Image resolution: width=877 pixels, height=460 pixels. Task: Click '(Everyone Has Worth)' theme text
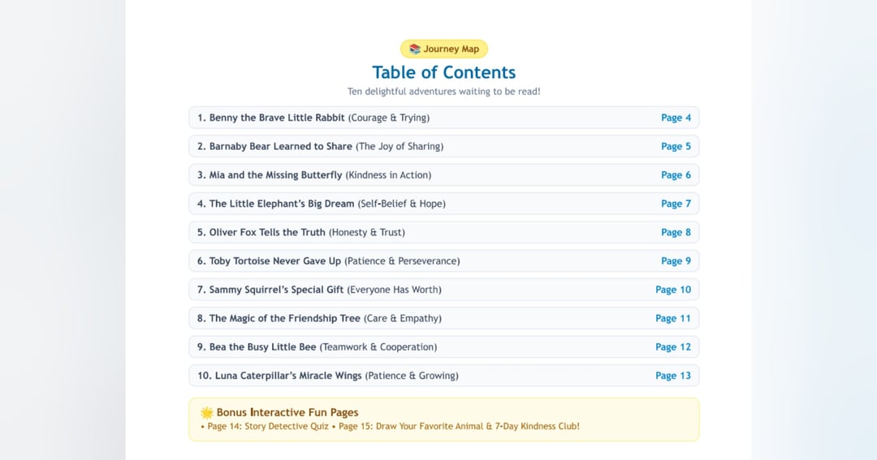(x=395, y=290)
